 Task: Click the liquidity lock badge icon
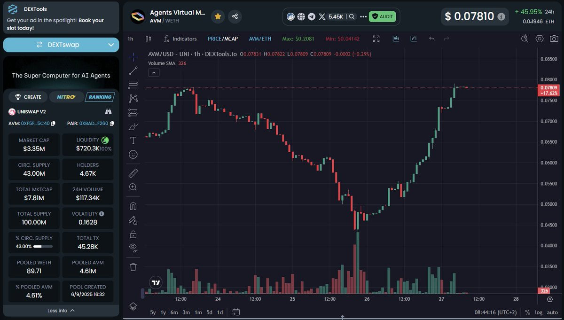(105, 140)
